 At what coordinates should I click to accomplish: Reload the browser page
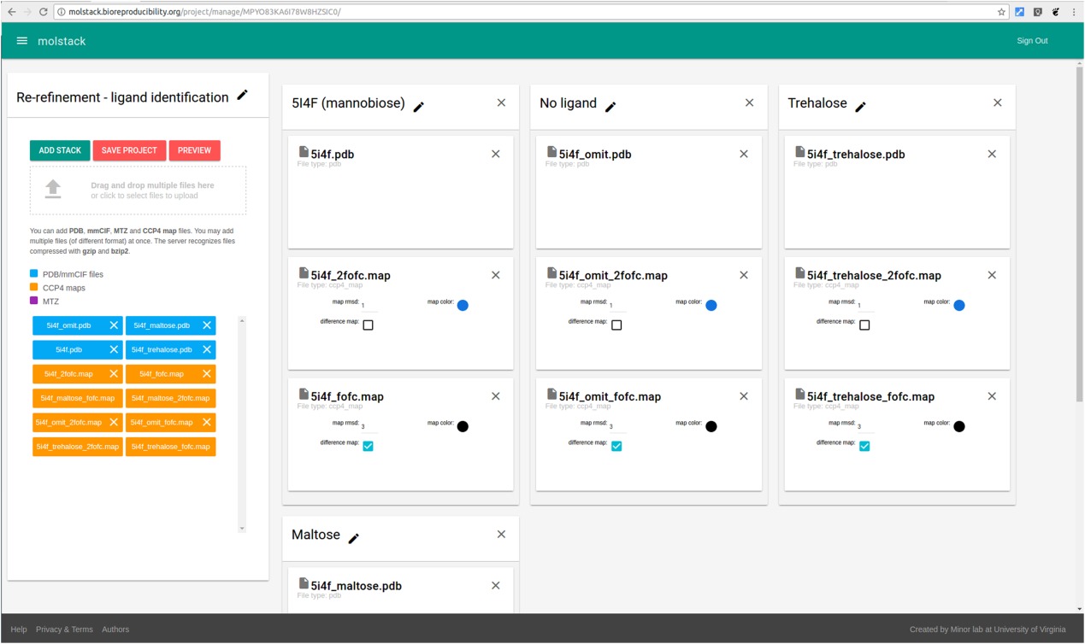[42, 12]
